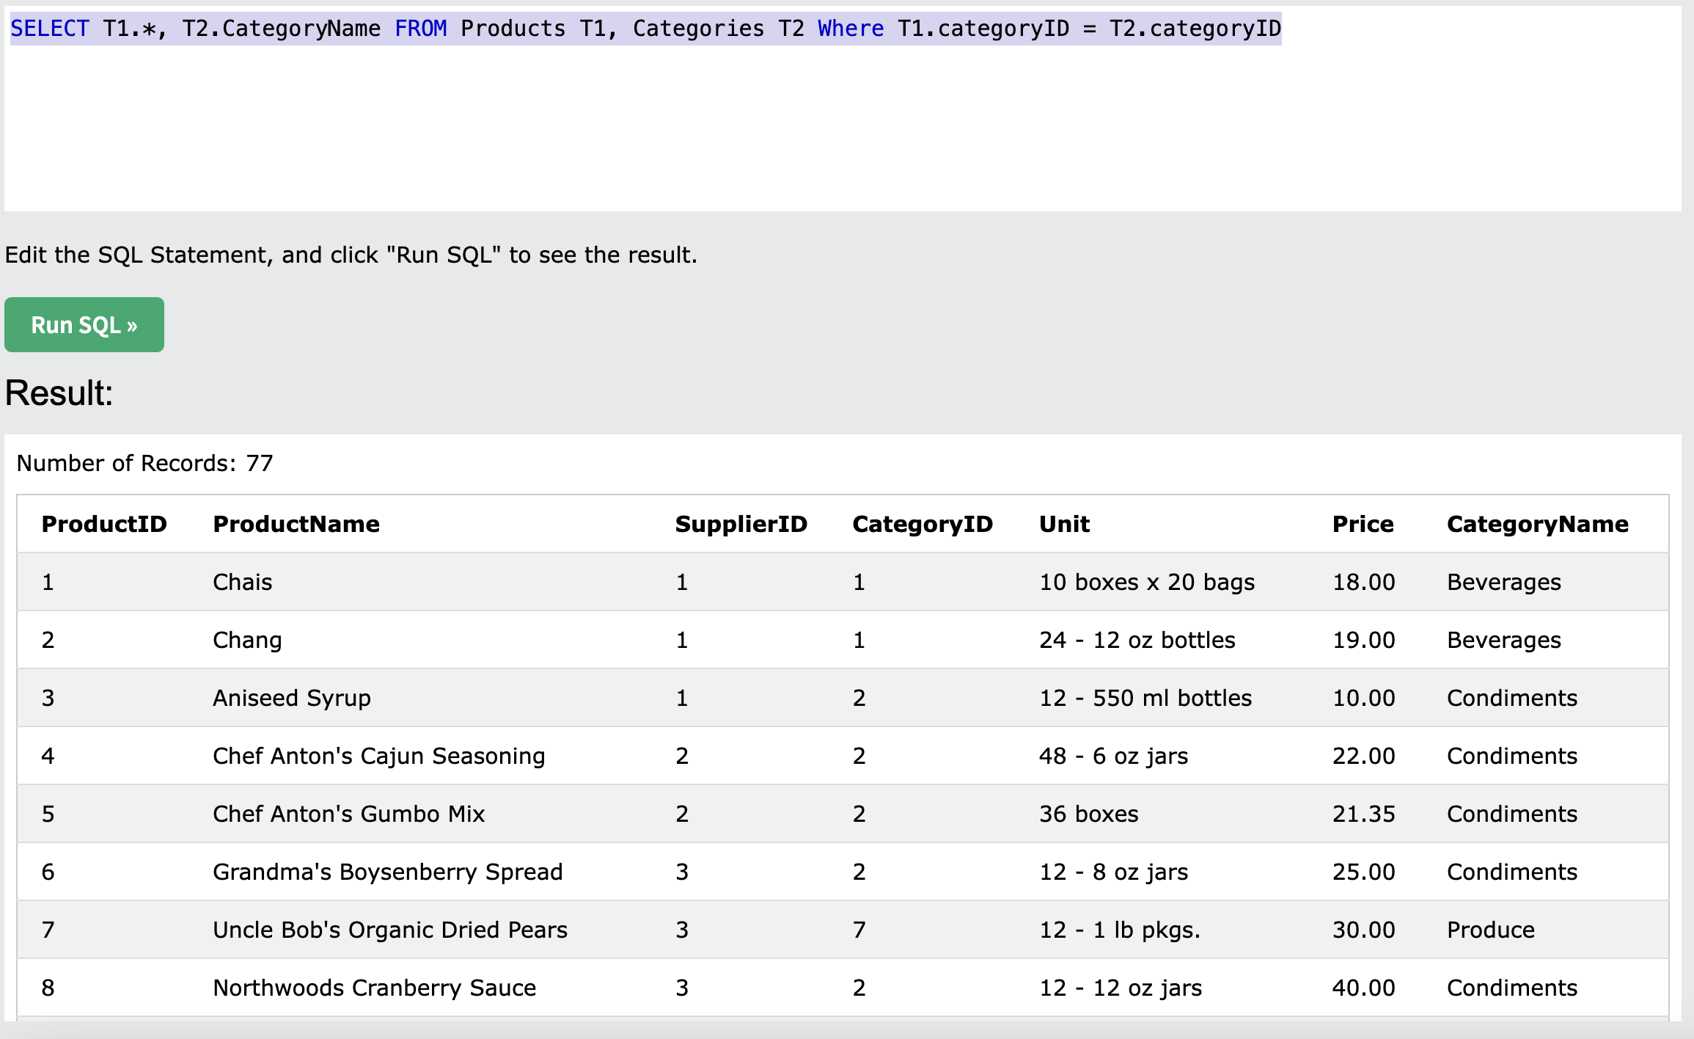Click the SELECT keyword in the query
The image size is (1694, 1039).
(x=49, y=29)
